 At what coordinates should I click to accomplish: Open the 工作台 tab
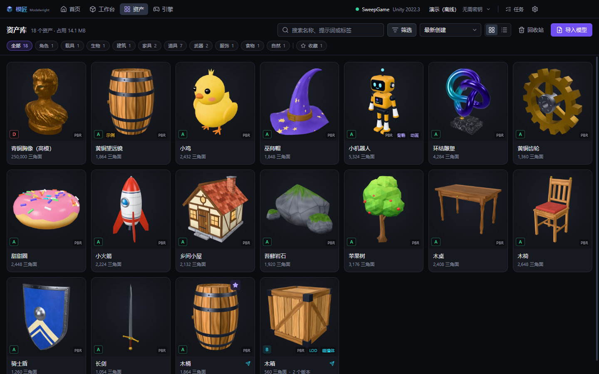102,9
